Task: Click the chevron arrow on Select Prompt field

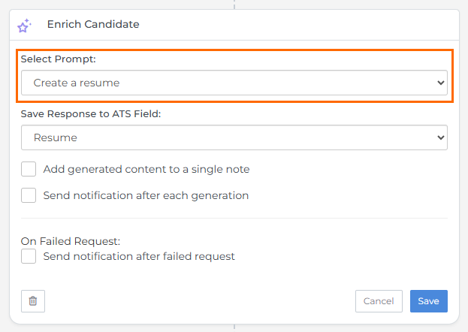Action: [440, 83]
